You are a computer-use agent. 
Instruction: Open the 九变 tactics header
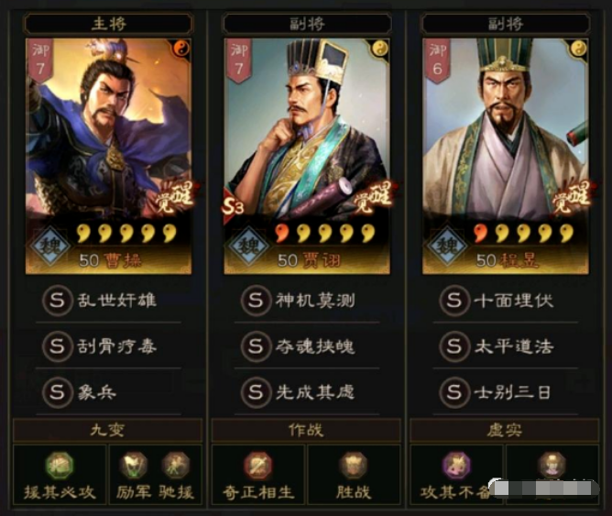tap(108, 430)
